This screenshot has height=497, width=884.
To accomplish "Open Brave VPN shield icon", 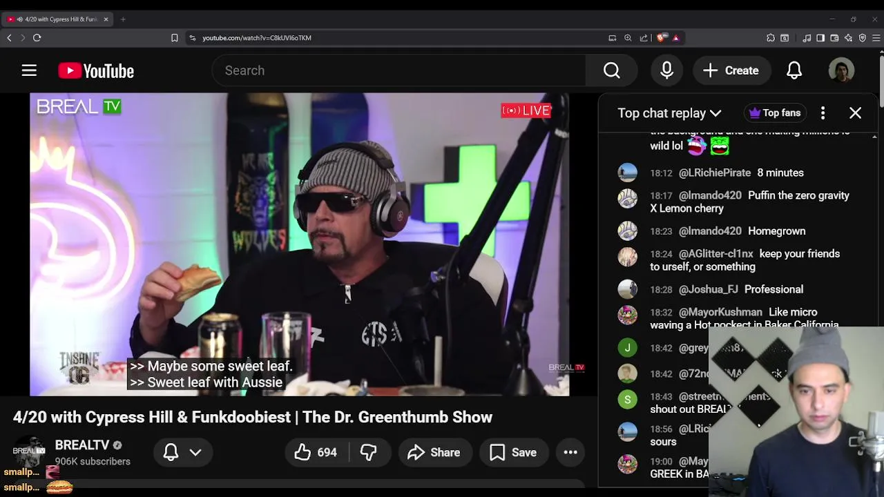I will (863, 38).
